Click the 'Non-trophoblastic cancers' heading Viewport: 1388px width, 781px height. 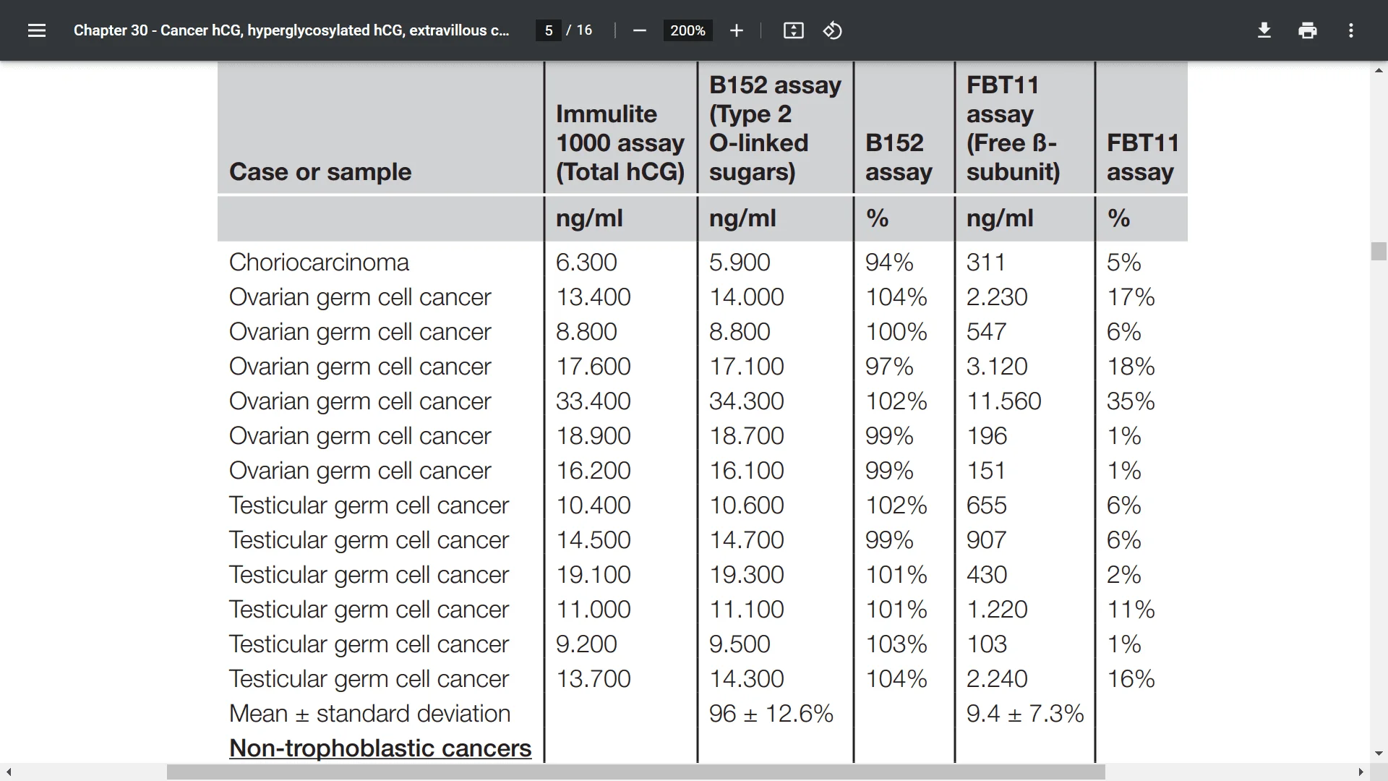pyautogui.click(x=380, y=748)
